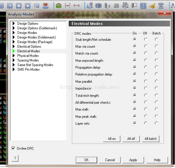Click the camera snapshot toolbar icon

click(116, 5)
